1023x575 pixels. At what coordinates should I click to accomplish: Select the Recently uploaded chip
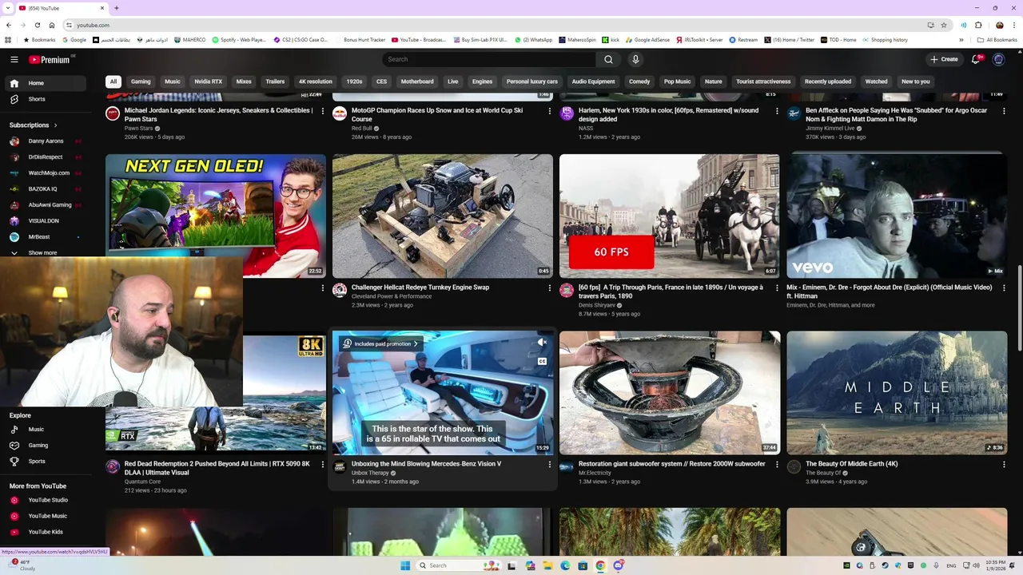828,81
